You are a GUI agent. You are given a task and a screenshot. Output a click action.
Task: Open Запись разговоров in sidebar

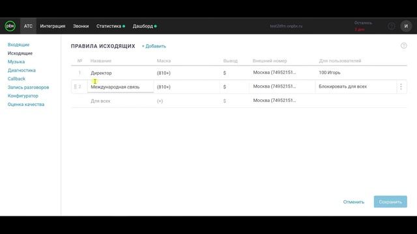click(x=28, y=87)
